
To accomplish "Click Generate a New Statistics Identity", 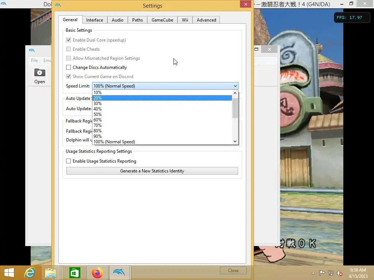I will 152,171.
